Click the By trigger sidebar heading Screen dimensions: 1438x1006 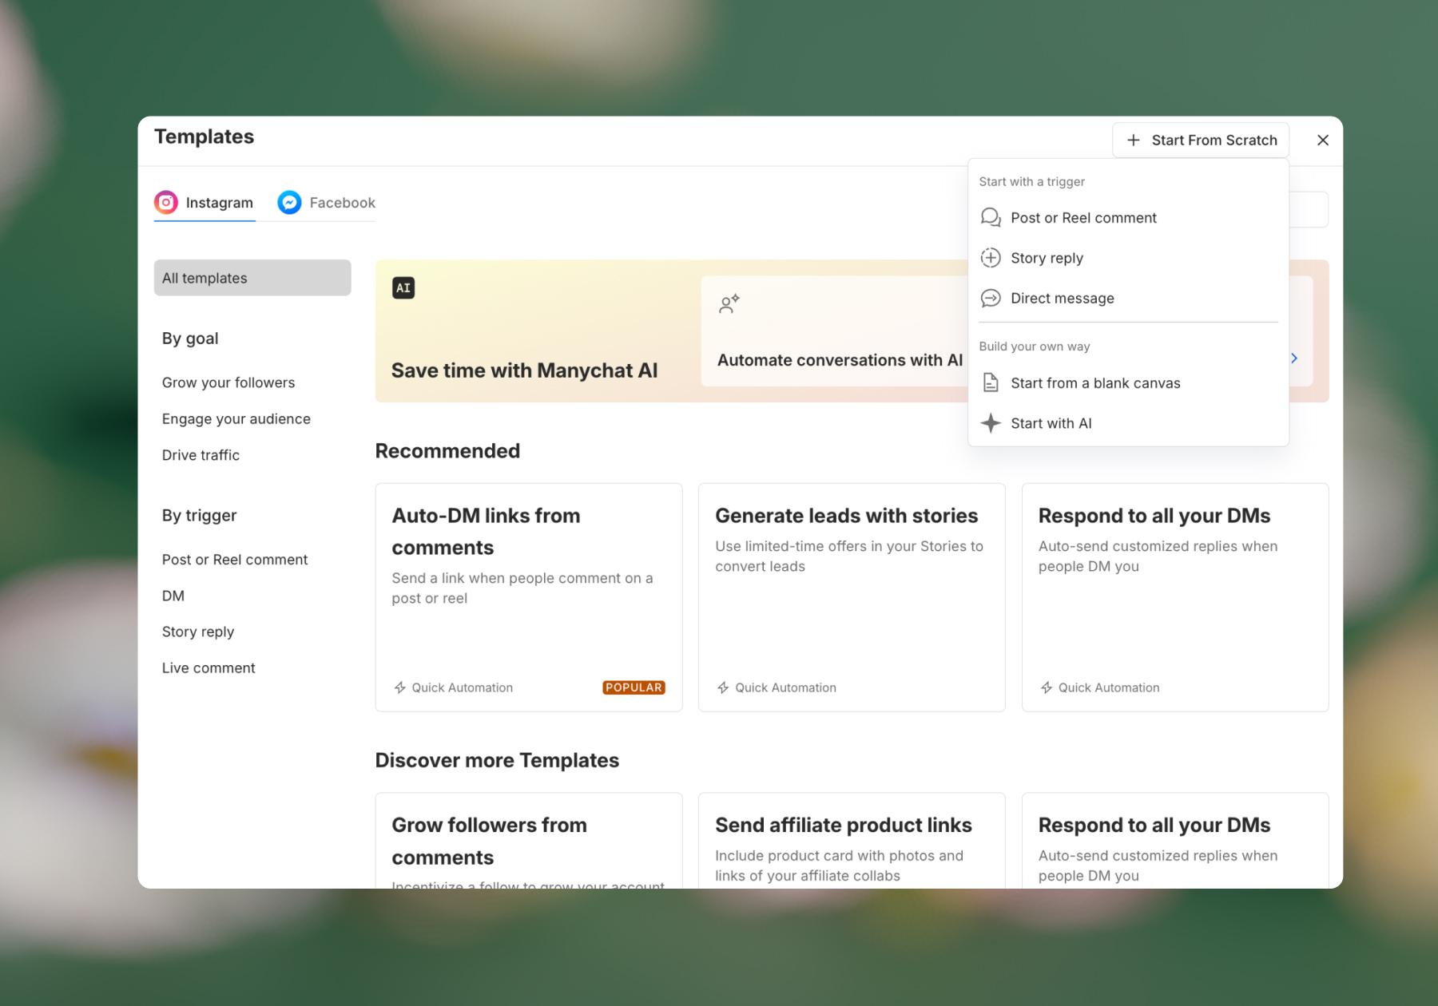coord(200,516)
